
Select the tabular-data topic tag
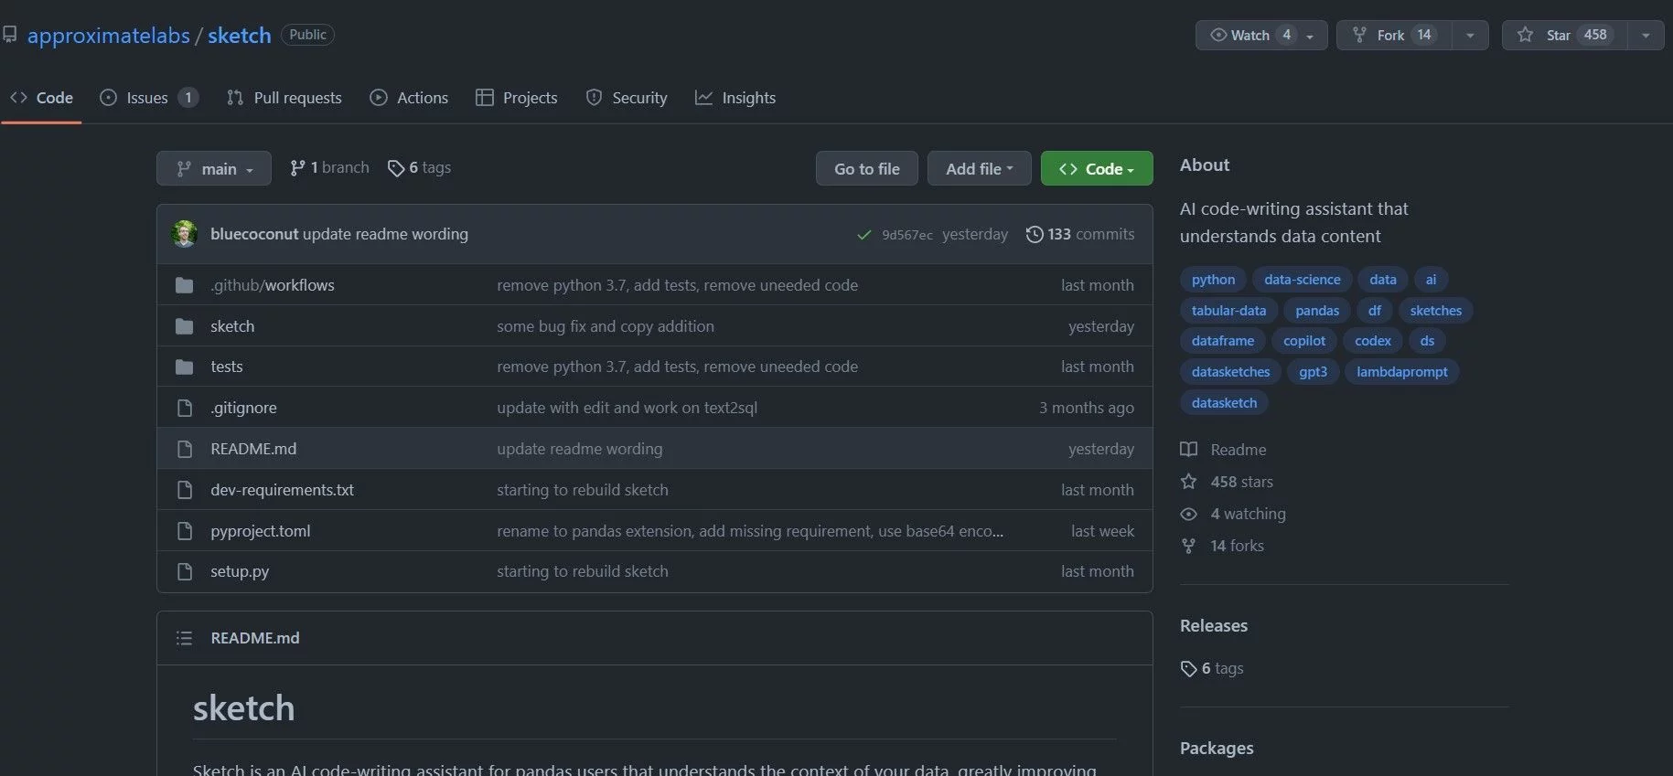(1228, 311)
